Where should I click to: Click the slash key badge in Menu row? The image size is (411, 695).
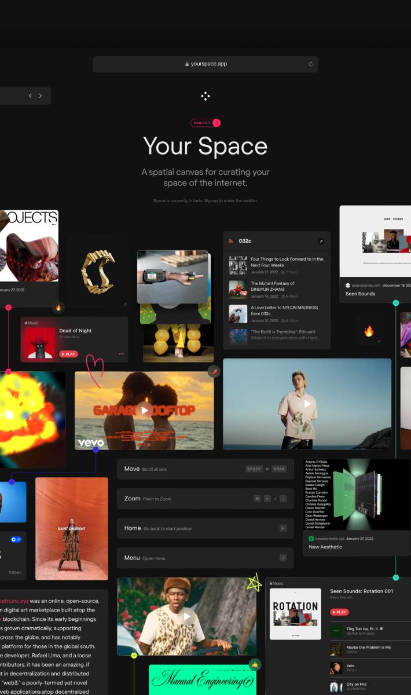click(283, 558)
